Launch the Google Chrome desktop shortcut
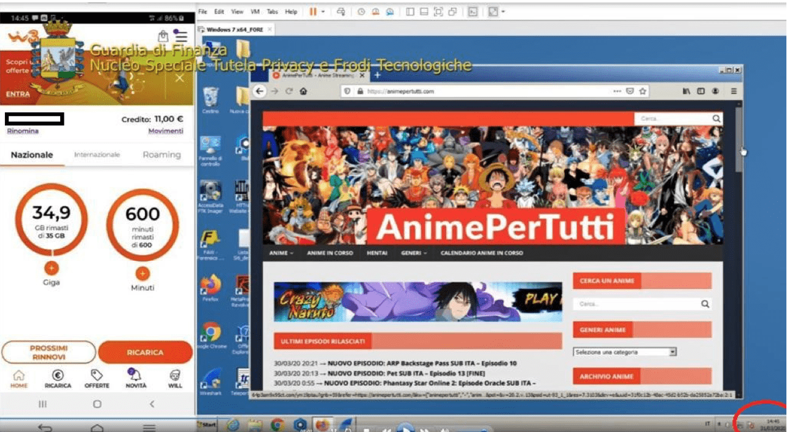This screenshot has height=432, width=787. click(x=211, y=335)
